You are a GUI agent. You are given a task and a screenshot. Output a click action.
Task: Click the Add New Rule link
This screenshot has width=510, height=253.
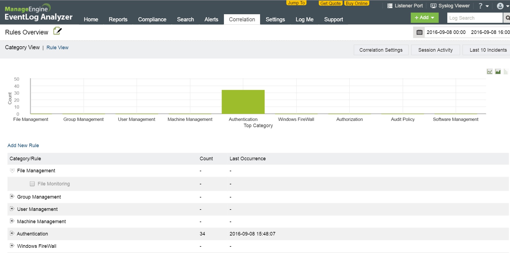coord(23,146)
